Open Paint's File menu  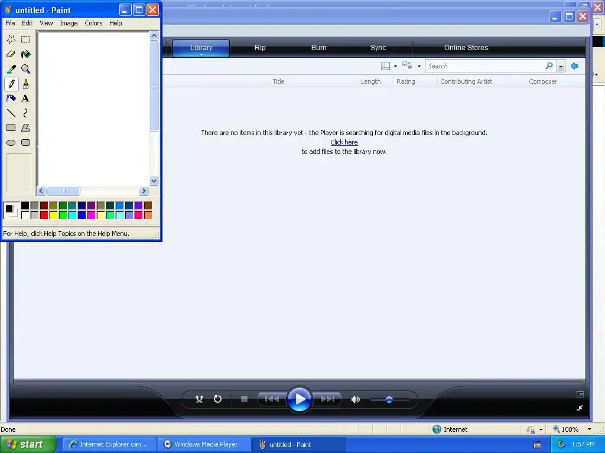tap(11, 23)
